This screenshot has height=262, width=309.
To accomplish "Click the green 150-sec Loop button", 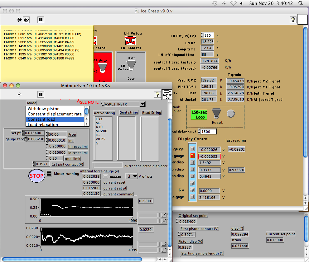I will point(199,115).
